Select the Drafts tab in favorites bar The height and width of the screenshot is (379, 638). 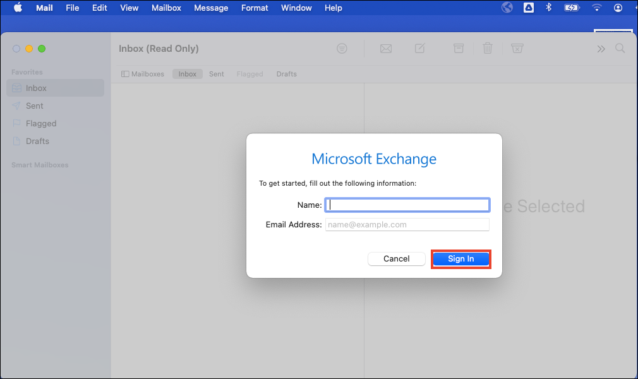tap(286, 74)
